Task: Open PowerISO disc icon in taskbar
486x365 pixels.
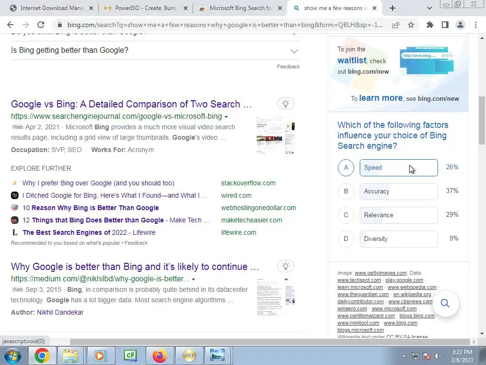Action: click(189, 355)
